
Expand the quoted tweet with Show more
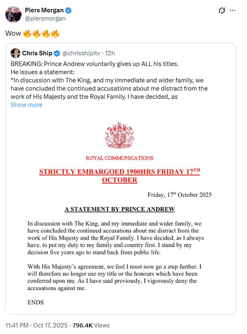click(x=26, y=105)
